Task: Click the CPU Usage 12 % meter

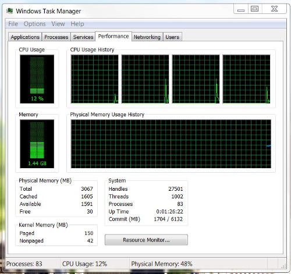Action: coord(37,79)
